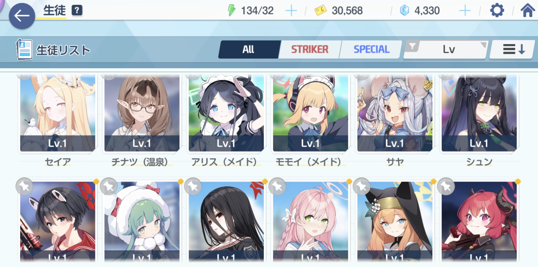The image size is (538, 267).
Task: Toggle pin on pink-haired student card
Action: (x=277, y=186)
